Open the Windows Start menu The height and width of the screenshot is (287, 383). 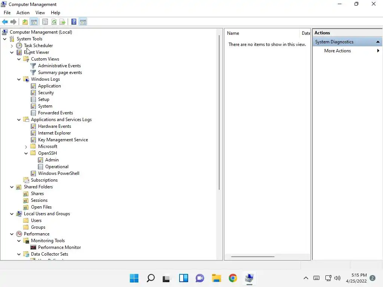click(134, 278)
